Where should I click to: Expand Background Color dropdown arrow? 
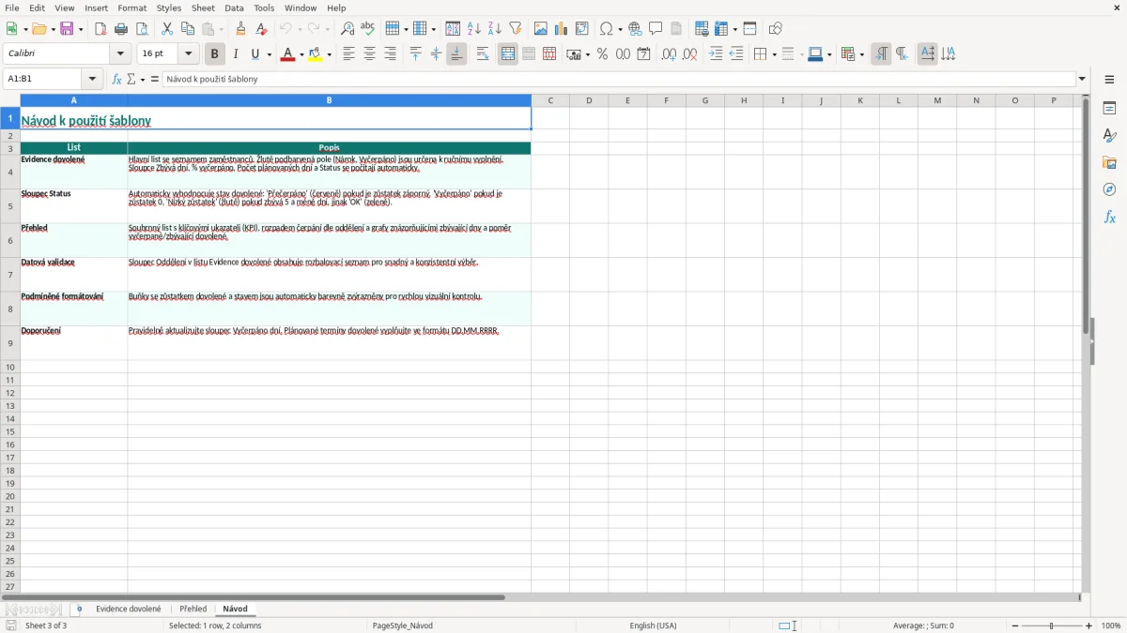click(x=330, y=54)
